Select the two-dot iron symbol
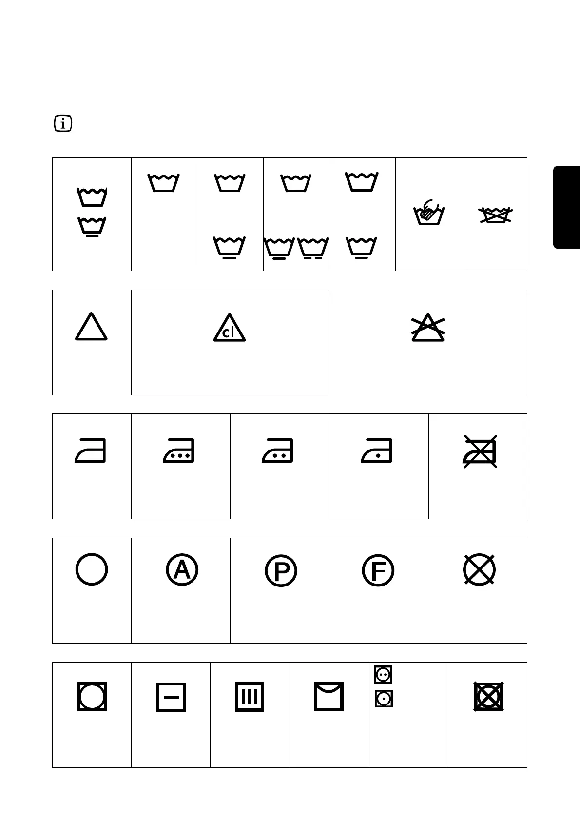The height and width of the screenshot is (821, 580). tap(277, 450)
